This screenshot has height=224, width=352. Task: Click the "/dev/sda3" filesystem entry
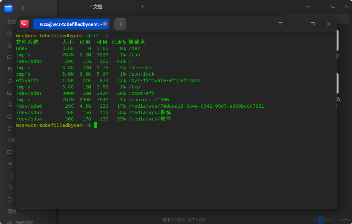pyautogui.click(x=29, y=112)
